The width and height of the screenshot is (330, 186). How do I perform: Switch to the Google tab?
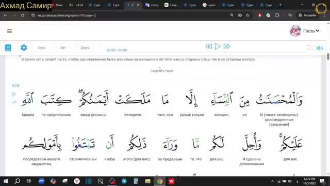(152, 5)
